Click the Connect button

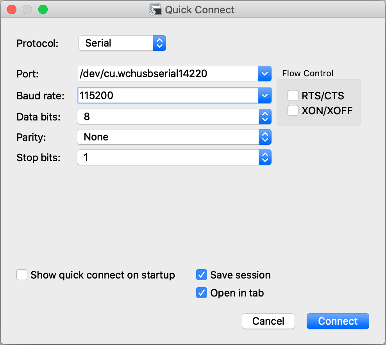338,321
